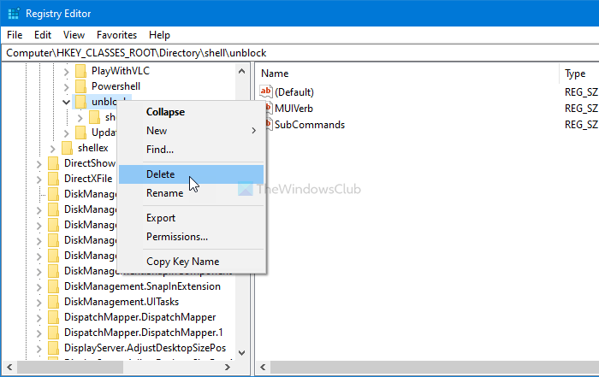Open the View menu
This screenshot has height=377, width=599.
74,35
